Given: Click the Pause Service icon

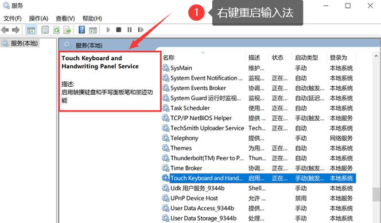Looking at the screenshot, I should 130,30.
